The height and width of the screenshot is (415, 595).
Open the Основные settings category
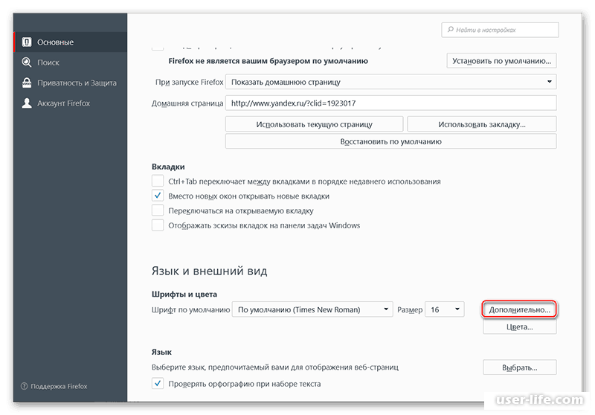click(x=70, y=42)
